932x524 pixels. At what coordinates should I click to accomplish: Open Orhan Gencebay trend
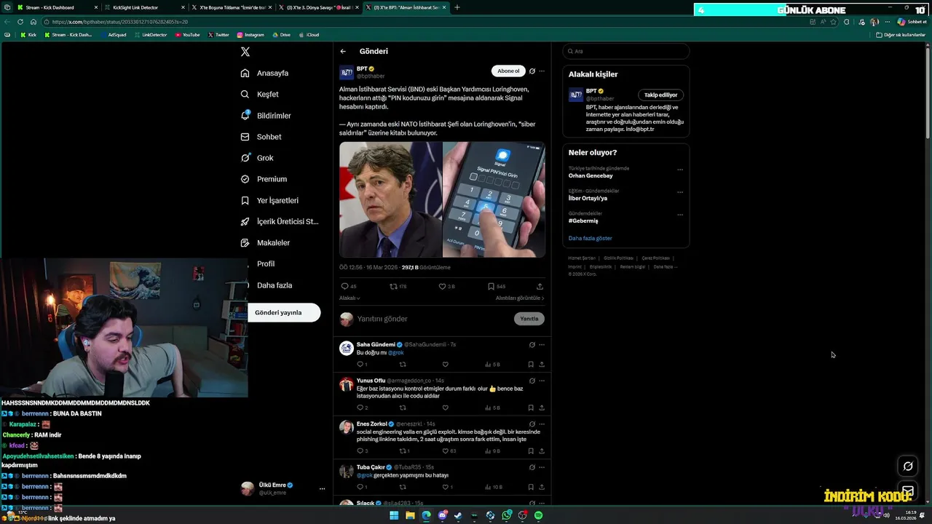(x=591, y=175)
